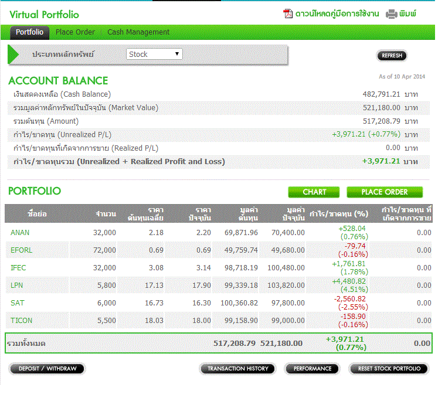Viewport: 445px width, 394px height.
Task: Open the LPN stock link
Action: click(17, 286)
